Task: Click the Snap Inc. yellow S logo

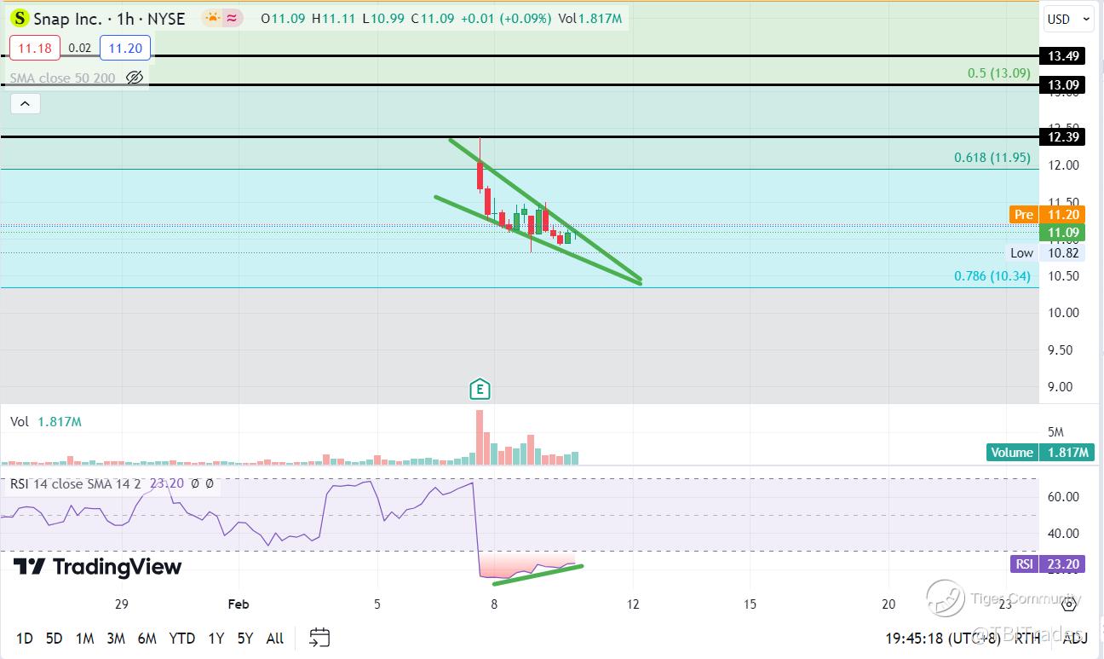Action: click(x=19, y=18)
